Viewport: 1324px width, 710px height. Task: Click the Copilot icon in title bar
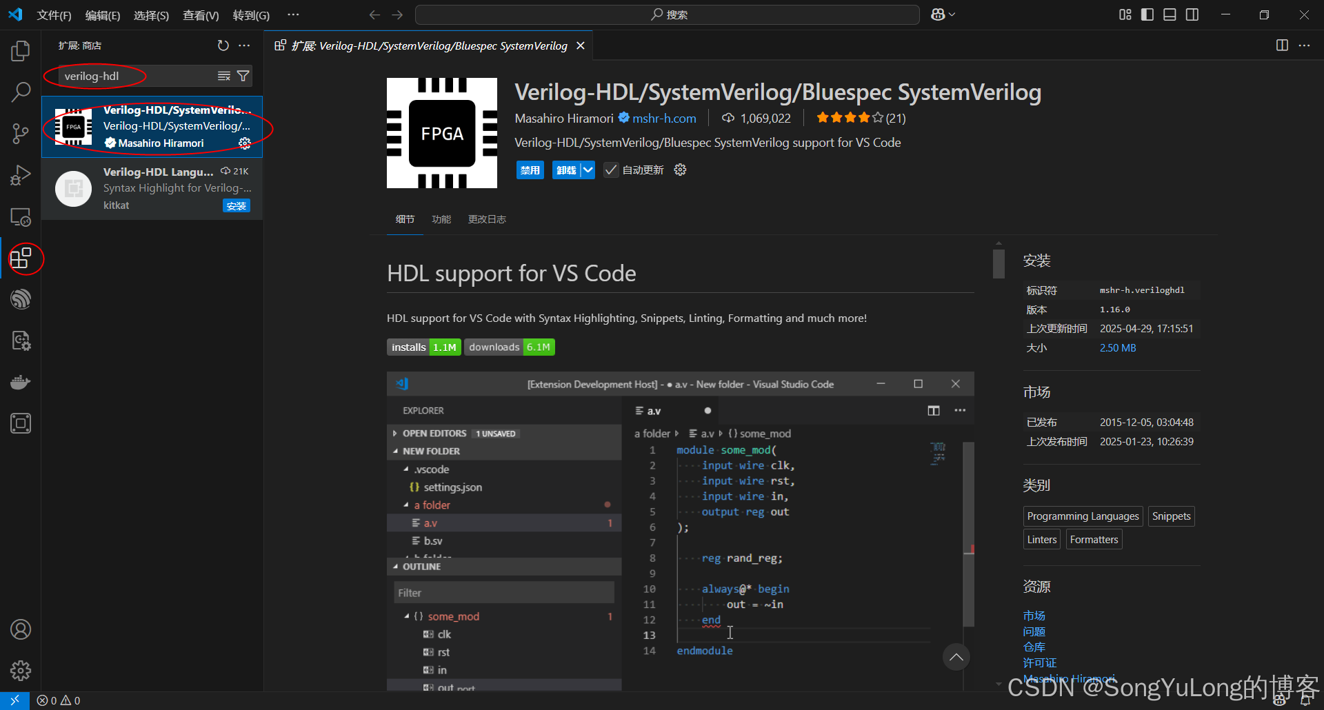click(x=938, y=14)
